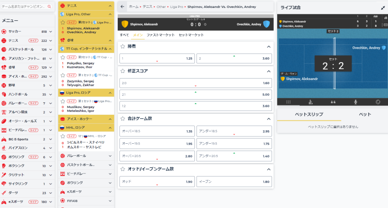Click the bowling sport icon in menu

pyautogui.click(x=4, y=157)
